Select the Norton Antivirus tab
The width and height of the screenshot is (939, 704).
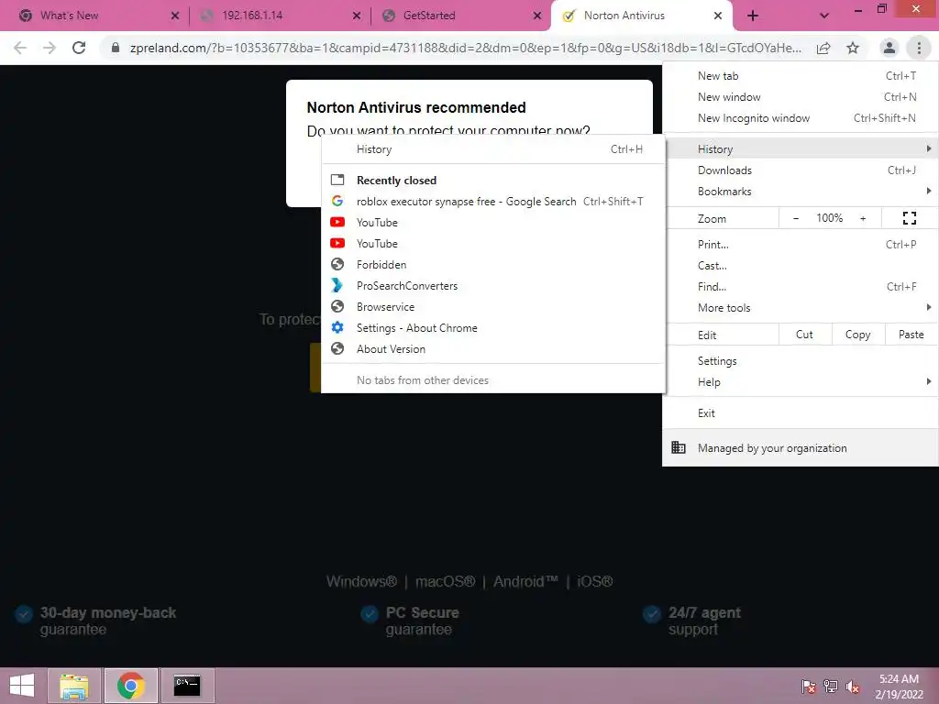click(641, 16)
